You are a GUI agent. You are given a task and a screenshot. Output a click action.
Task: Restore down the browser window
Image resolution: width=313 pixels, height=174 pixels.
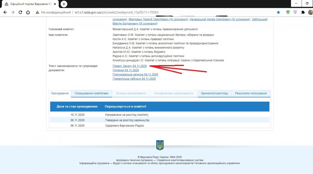coord(307,3)
